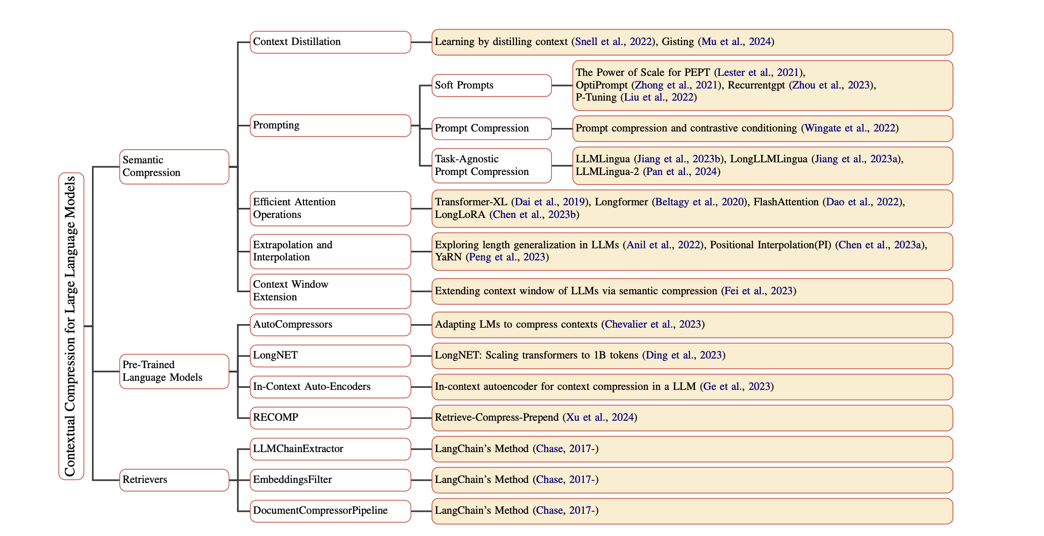Viewport: 1044px width, 536px height.
Task: Select the Retrievers node
Action: pos(175,480)
